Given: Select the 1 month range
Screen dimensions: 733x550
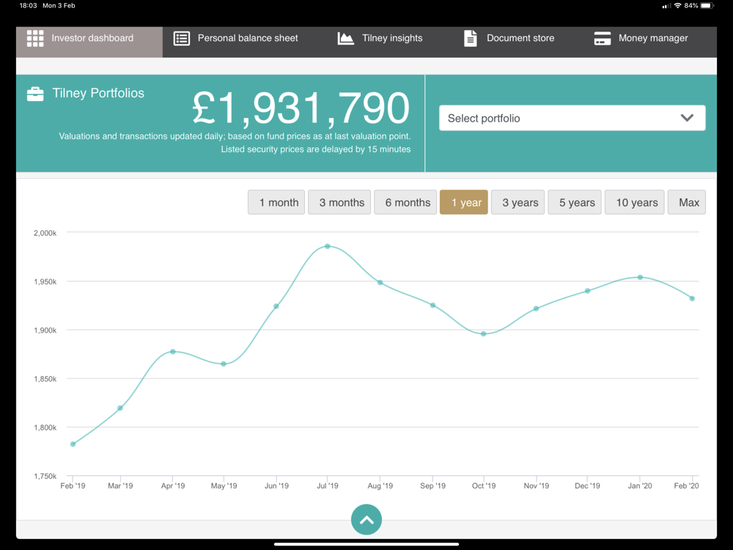Looking at the screenshot, I should pyautogui.click(x=276, y=202).
